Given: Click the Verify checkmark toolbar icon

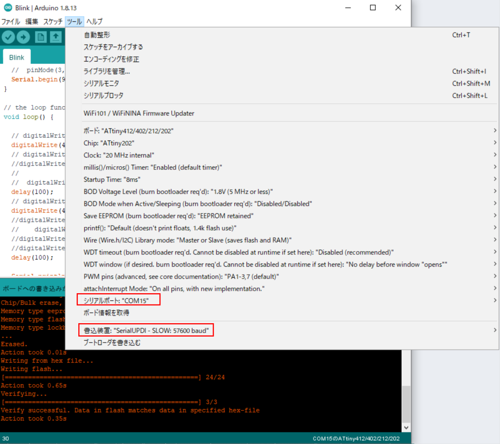Looking at the screenshot, I should [x=8, y=37].
